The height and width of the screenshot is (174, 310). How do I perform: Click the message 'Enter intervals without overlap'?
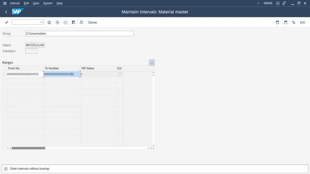pyautogui.click(x=30, y=169)
